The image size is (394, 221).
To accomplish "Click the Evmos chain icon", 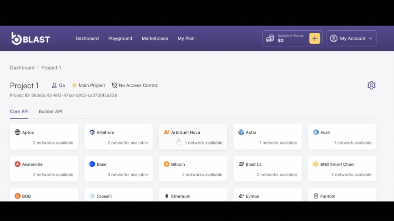I will coord(241,196).
